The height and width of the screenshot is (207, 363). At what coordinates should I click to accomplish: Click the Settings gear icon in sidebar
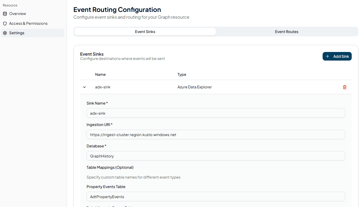tap(5, 33)
